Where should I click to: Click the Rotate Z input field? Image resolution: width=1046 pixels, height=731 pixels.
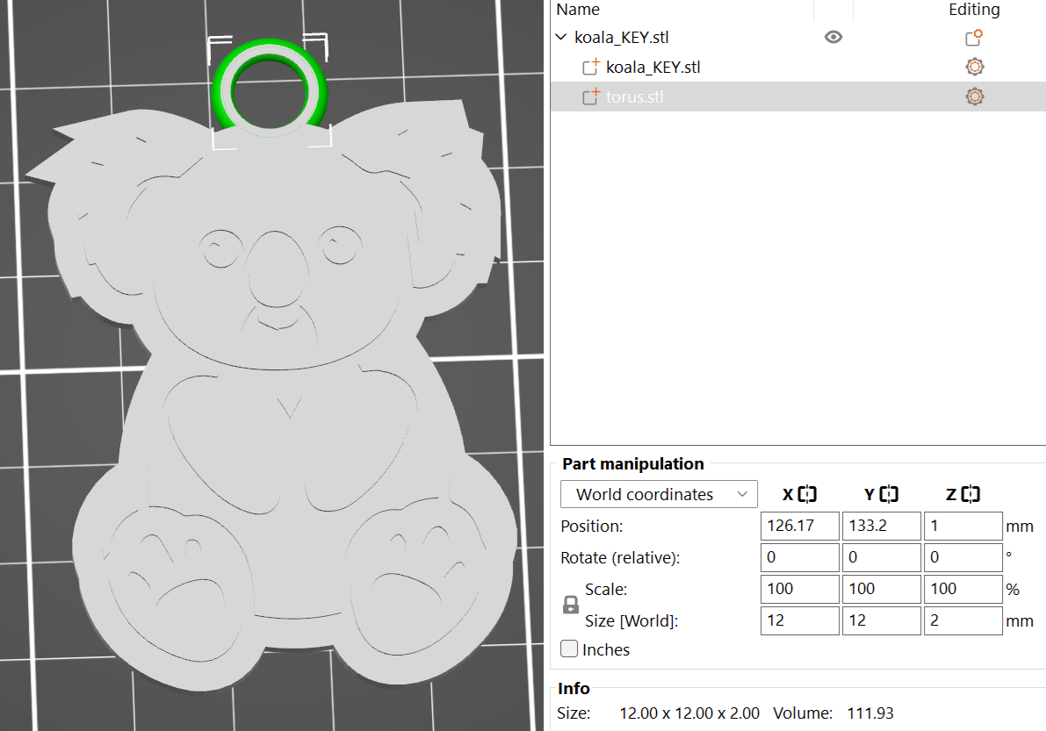tap(963, 557)
